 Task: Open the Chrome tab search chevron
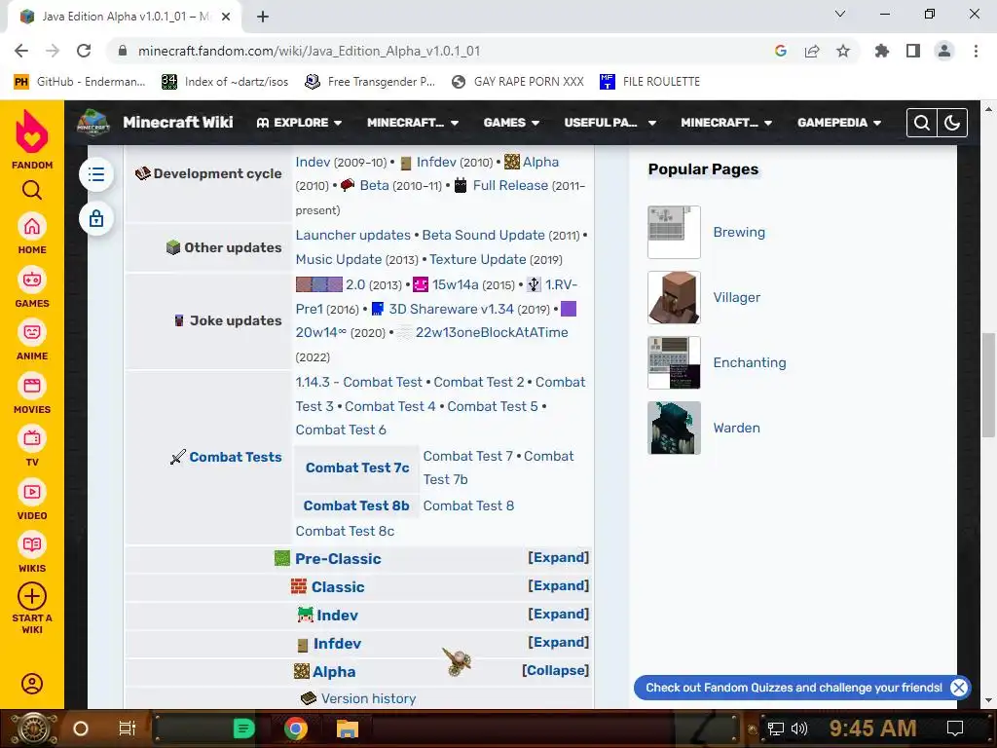click(840, 14)
